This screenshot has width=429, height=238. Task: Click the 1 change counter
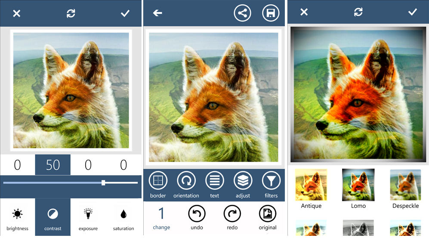pyautogui.click(x=161, y=218)
